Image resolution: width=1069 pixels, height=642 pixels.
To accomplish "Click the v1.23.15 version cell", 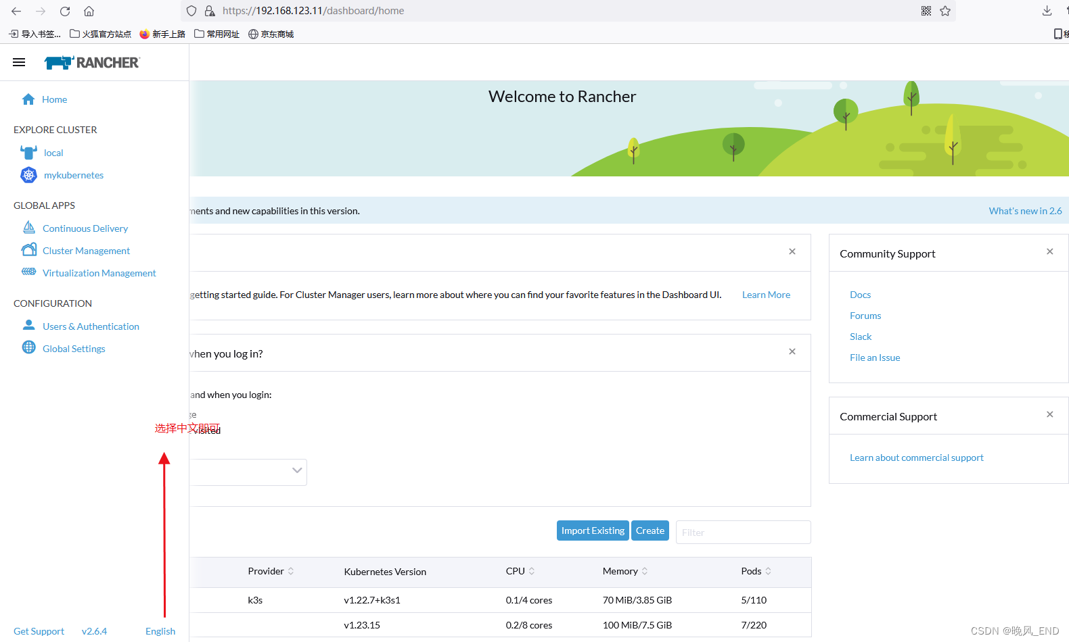I will 362,625.
